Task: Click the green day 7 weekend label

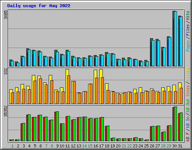Action: pyautogui.click(x=46, y=146)
